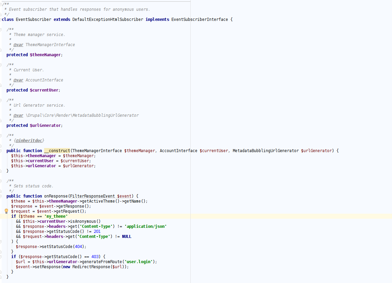Place cursor on class name EventSubscriber

33,20
